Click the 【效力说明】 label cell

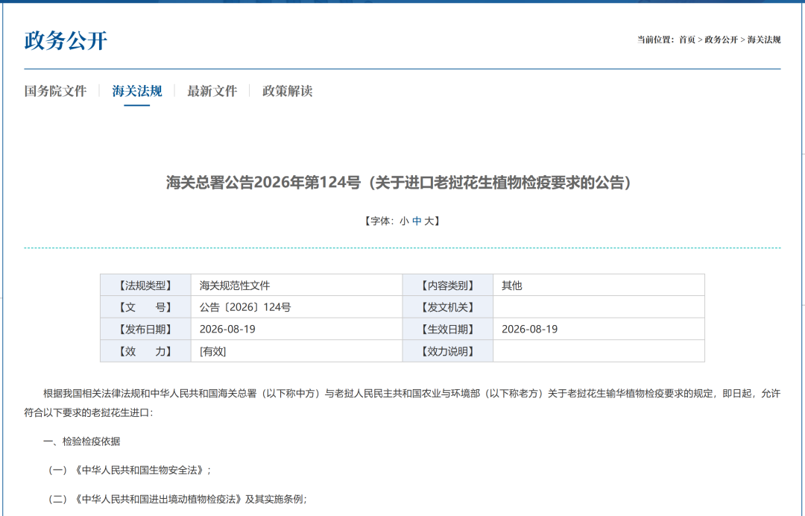pos(448,351)
